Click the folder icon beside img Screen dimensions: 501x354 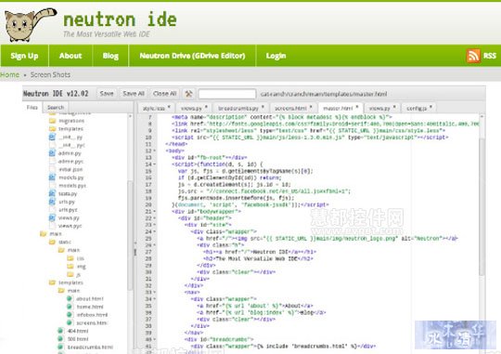tap(71, 267)
